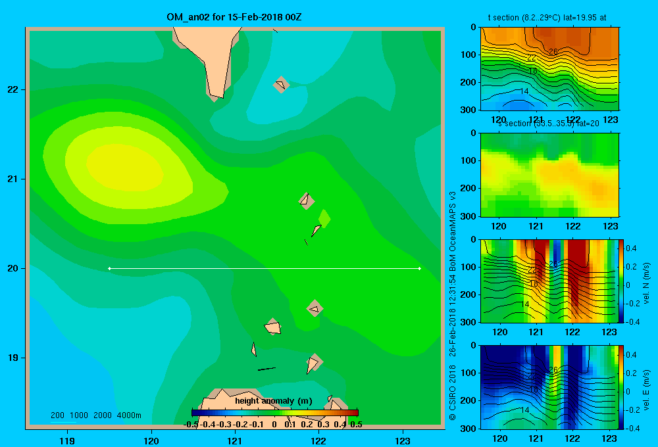Click the 't section (8.2..29°C)' title
Screen dimensions: 658x447
[x=547, y=18]
